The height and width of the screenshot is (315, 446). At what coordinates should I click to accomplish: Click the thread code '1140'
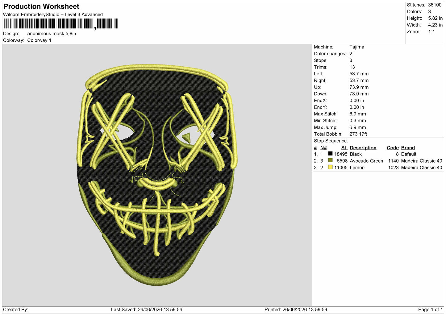[x=393, y=161]
